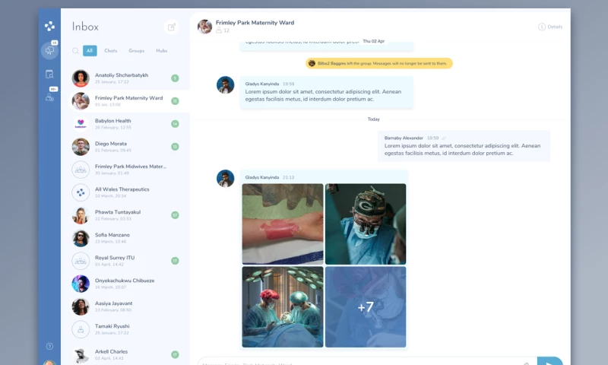Click the All Wales Therapeutics logo icon
The width and height of the screenshot is (608, 365).
point(81,192)
